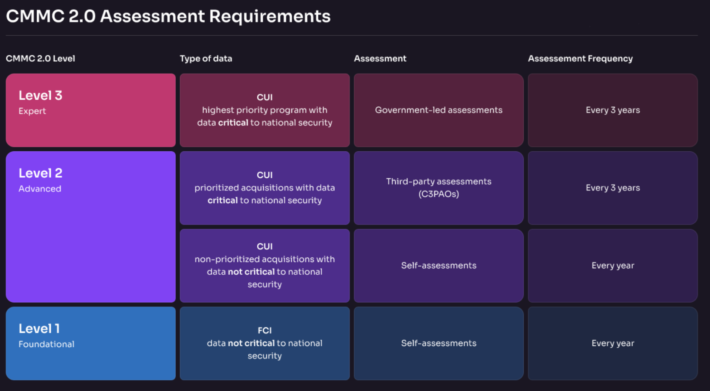Click Every year in the FCI row
The height and width of the screenshot is (391, 710).
[x=613, y=343]
